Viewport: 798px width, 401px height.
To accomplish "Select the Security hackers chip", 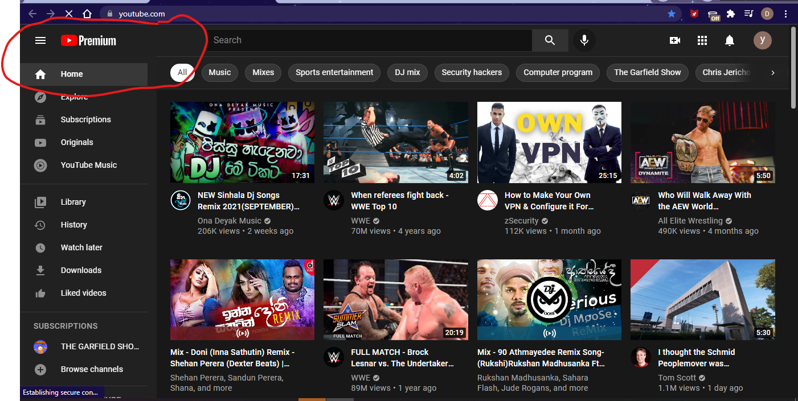I will (x=472, y=72).
